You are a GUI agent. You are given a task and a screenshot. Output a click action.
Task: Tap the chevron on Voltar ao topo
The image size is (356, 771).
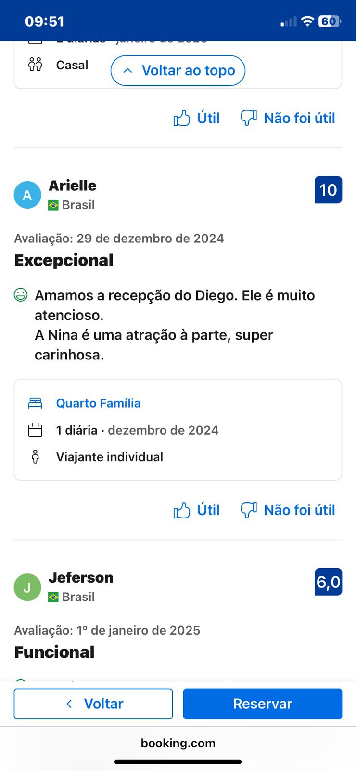point(127,71)
